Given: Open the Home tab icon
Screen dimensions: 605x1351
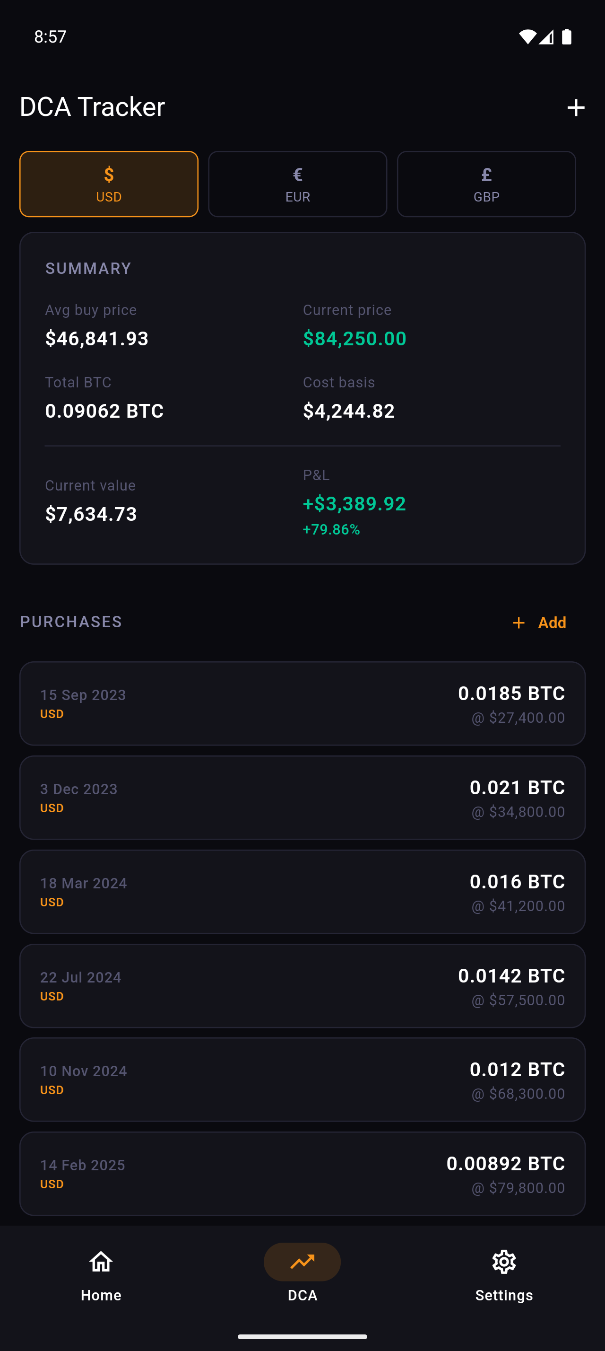Looking at the screenshot, I should click(101, 1261).
